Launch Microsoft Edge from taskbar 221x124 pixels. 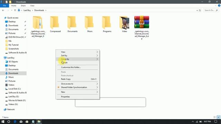[x=15, y=122]
